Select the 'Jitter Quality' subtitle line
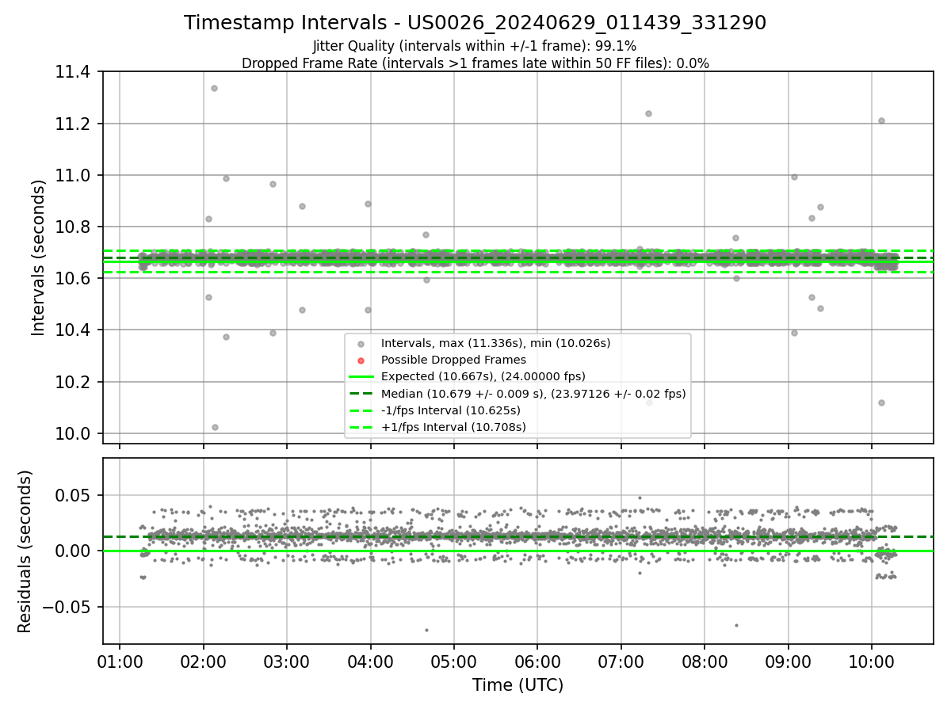951x713 pixels. 475,46
